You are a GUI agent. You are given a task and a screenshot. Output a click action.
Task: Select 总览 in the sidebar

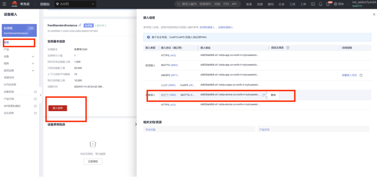point(6,42)
